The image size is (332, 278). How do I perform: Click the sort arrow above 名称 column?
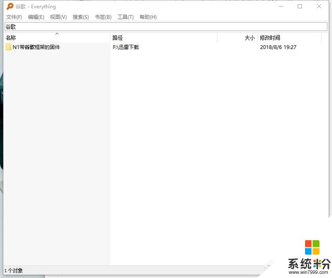click(57, 34)
